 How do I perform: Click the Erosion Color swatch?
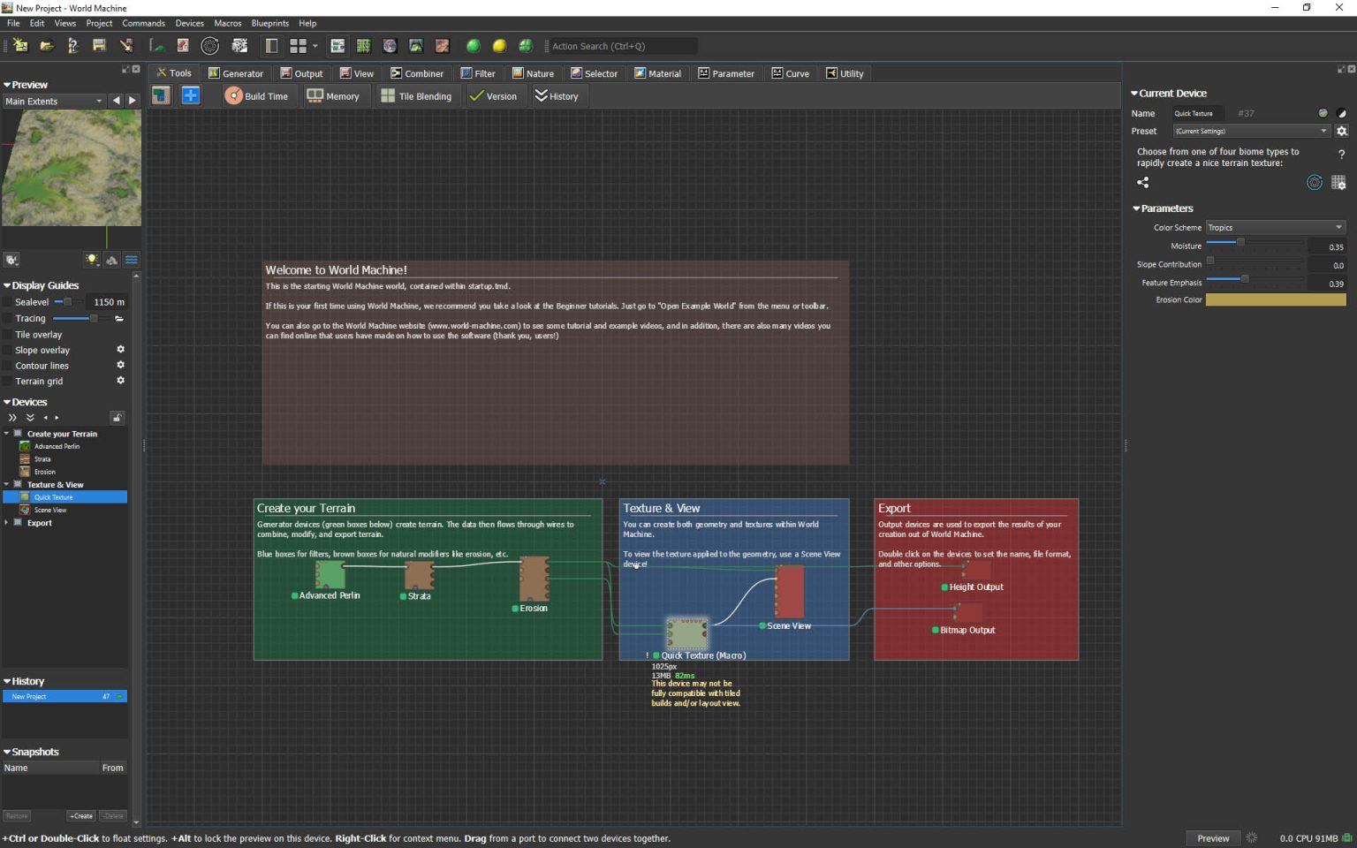click(1275, 299)
